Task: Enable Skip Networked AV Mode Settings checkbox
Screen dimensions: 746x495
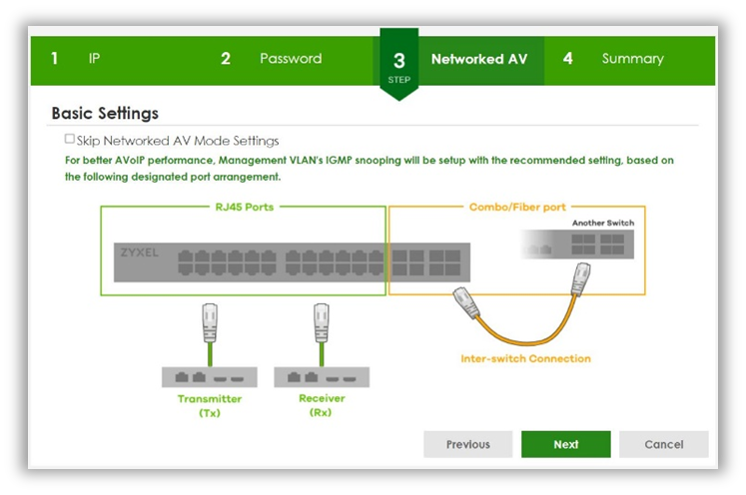Action: pyautogui.click(x=70, y=141)
